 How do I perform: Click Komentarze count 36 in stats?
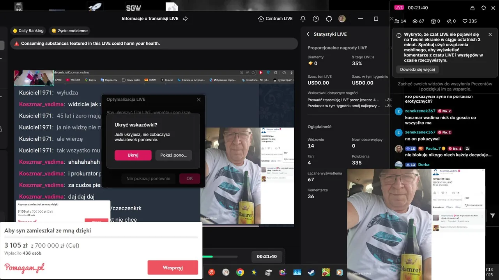(311, 196)
